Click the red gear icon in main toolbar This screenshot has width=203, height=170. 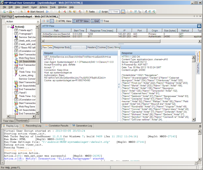click(x=65, y=12)
